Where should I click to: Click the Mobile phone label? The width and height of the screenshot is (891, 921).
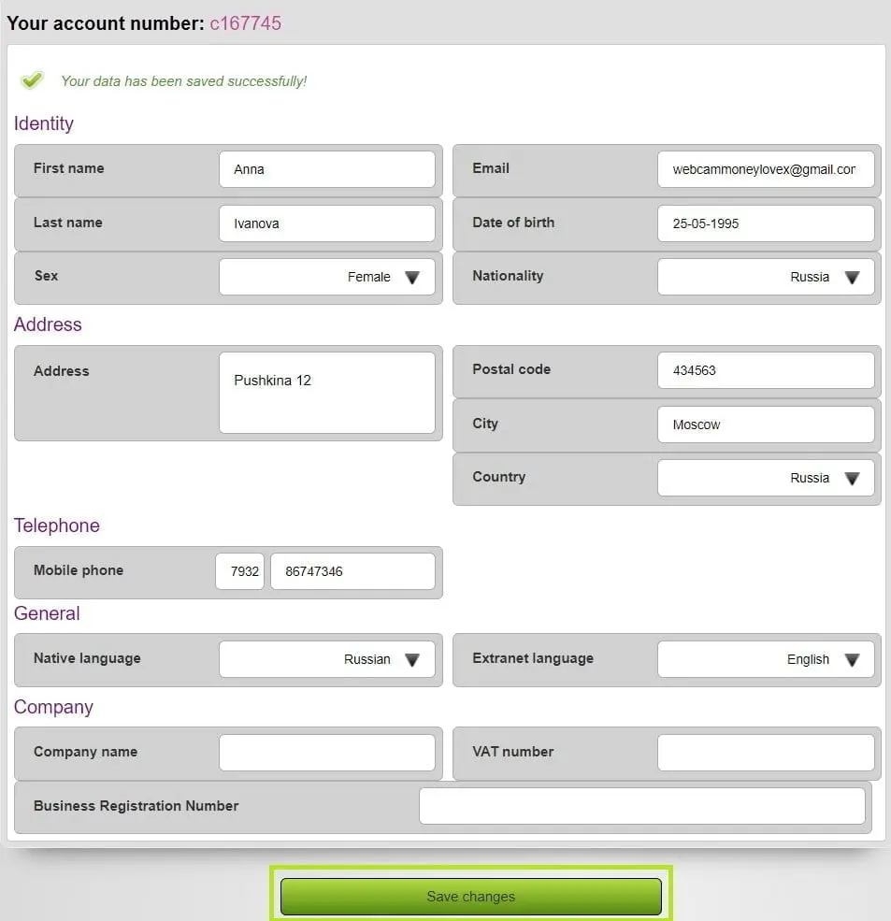pyautogui.click(x=79, y=570)
